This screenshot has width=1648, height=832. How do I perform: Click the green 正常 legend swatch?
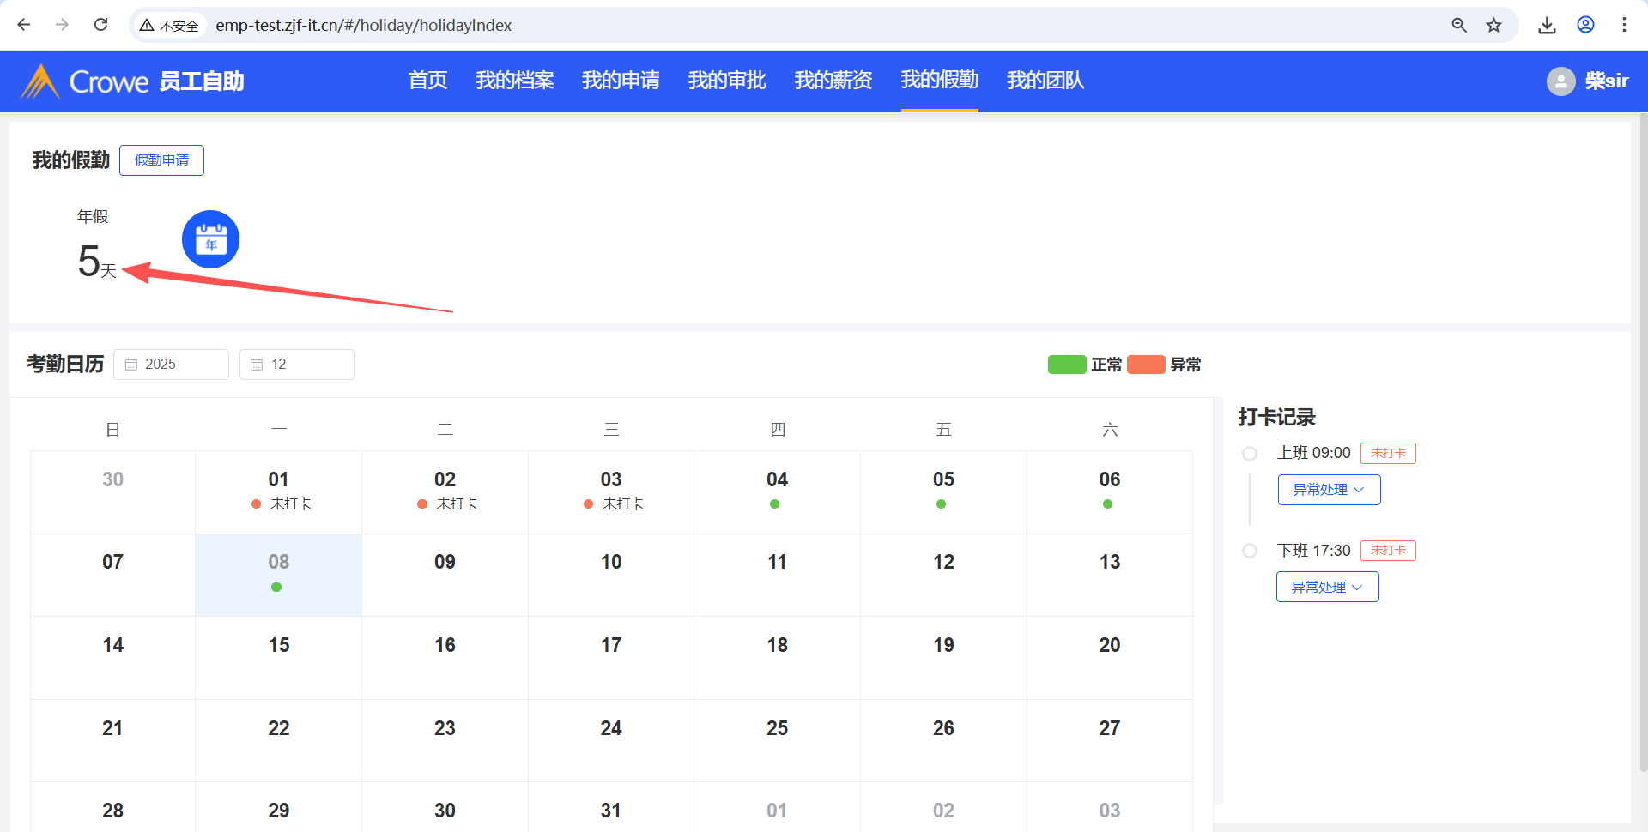pos(1067,365)
